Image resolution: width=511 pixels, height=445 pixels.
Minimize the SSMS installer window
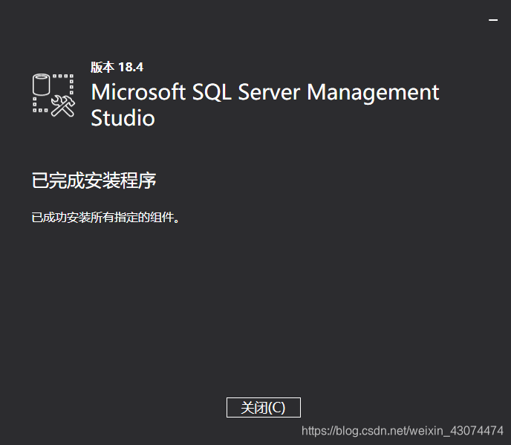[493, 20]
